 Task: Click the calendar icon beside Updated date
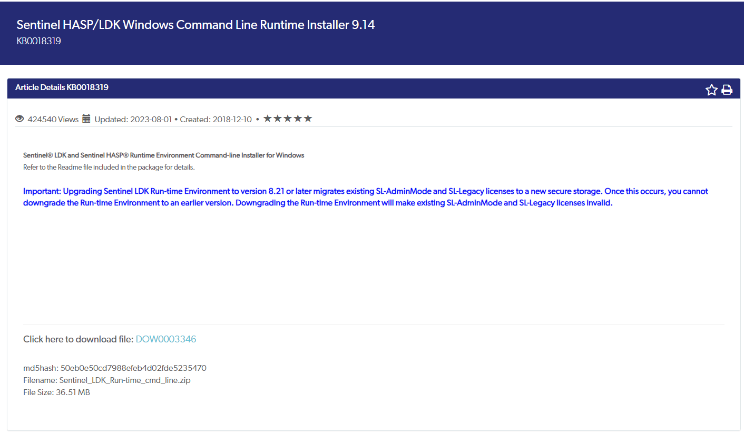pos(87,119)
